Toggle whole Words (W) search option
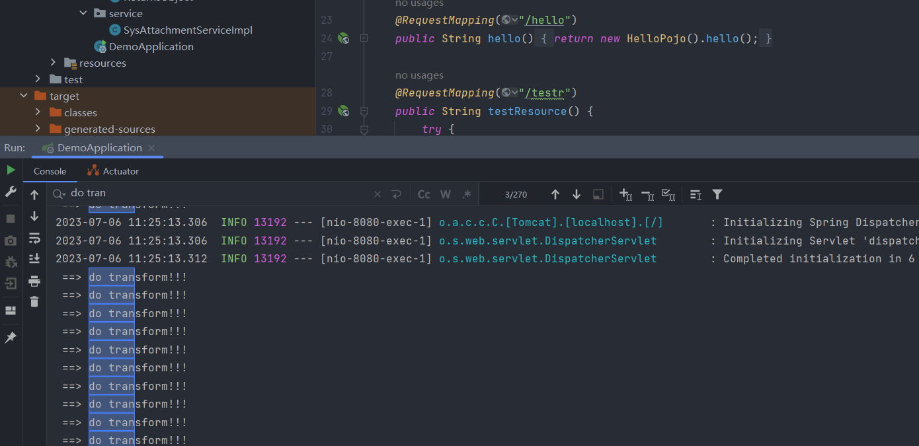The width and height of the screenshot is (919, 446). point(446,194)
